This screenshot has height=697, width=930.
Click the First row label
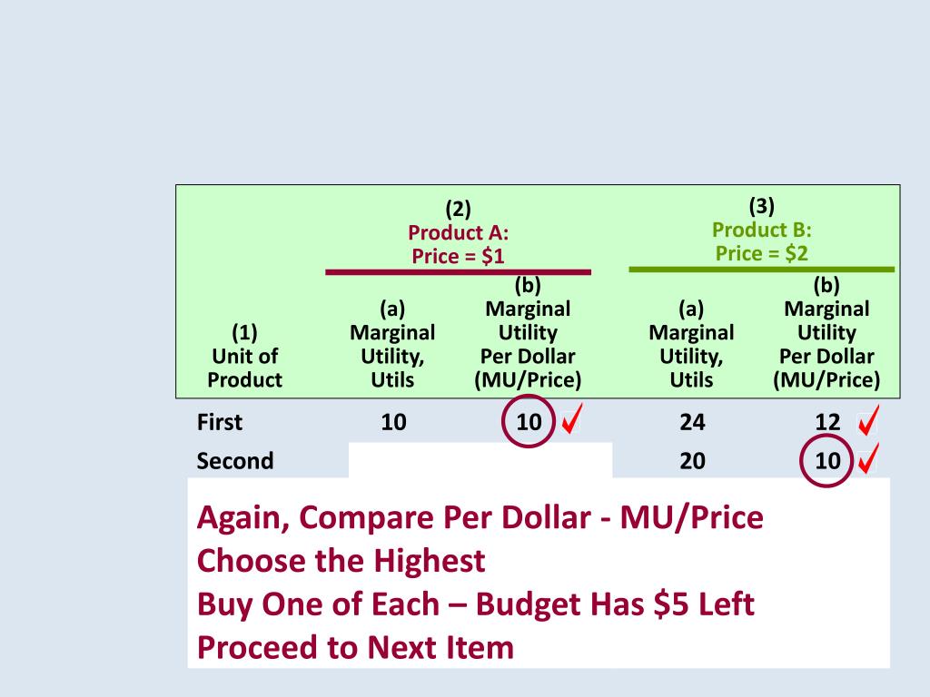tap(220, 422)
